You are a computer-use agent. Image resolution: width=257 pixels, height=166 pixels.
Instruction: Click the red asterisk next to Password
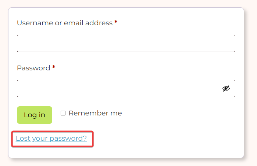tap(54, 67)
